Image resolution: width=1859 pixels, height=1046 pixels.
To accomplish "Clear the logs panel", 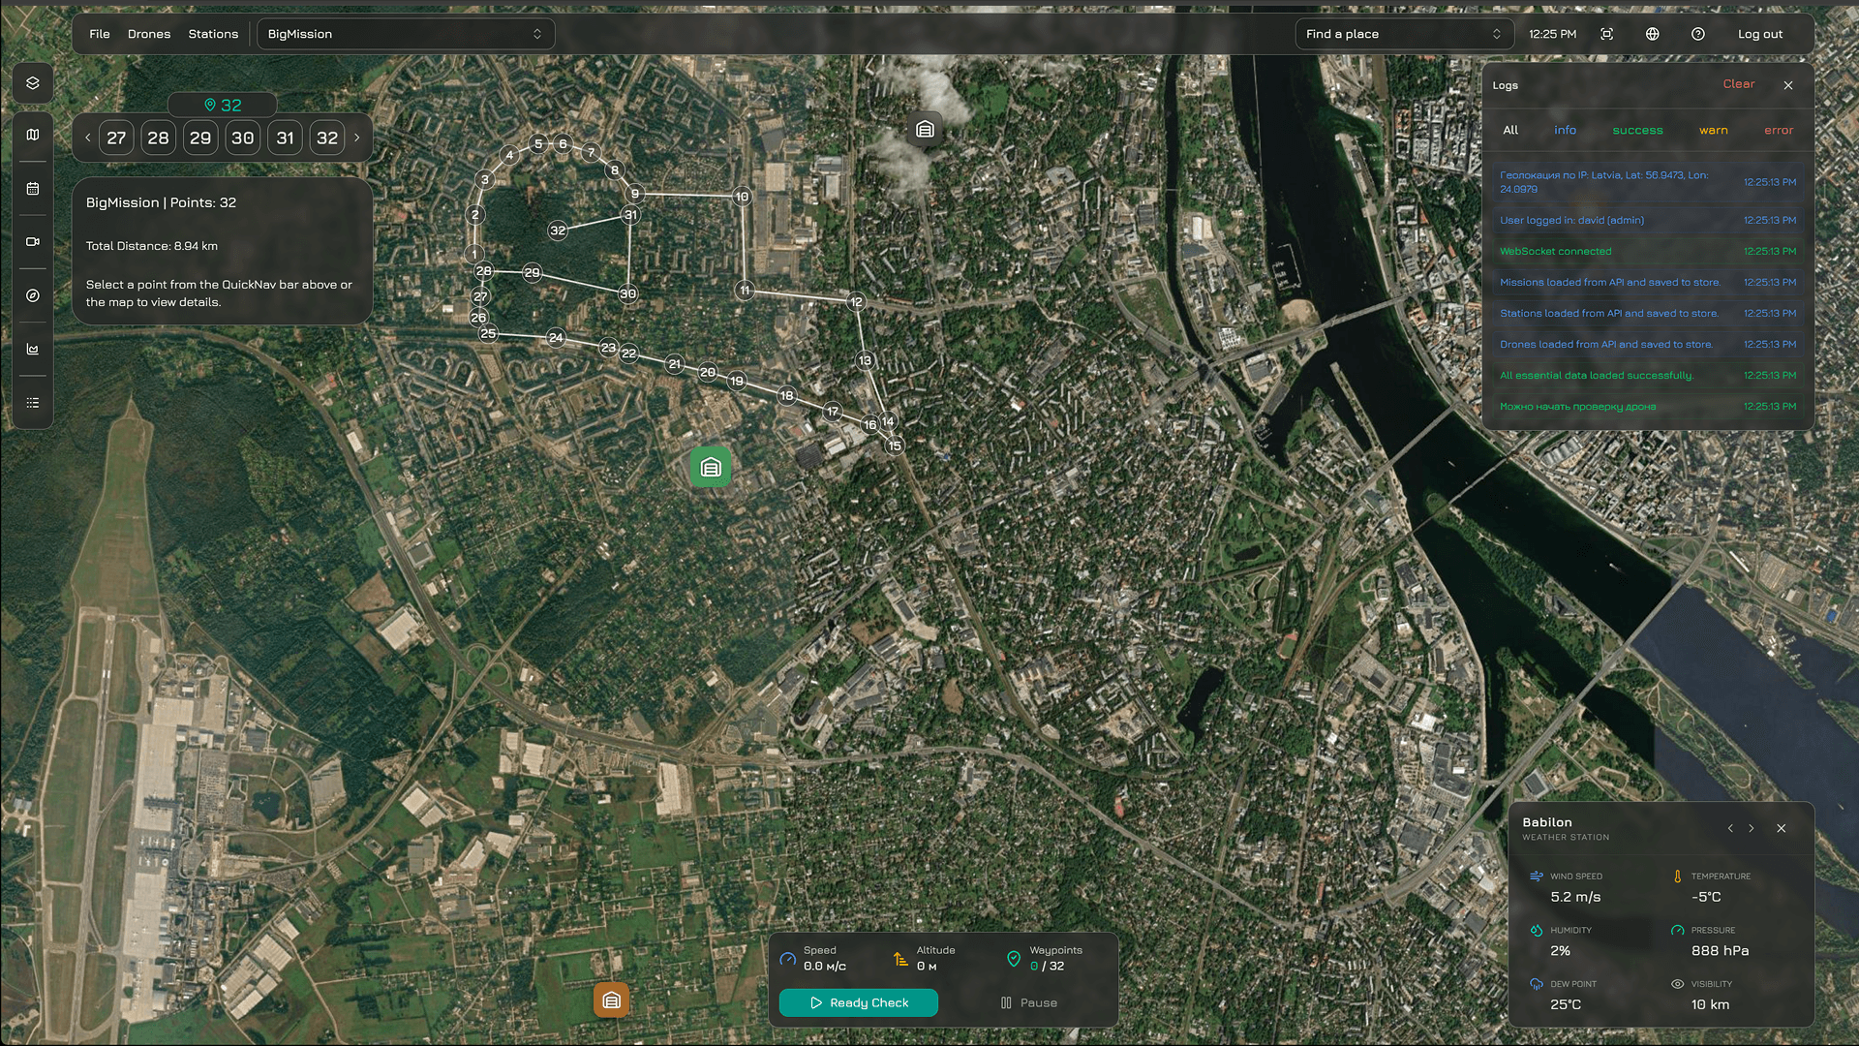I will tap(1738, 84).
